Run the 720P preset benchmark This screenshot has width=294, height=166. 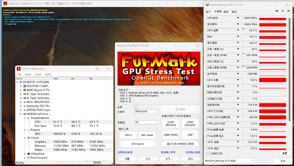190,135
